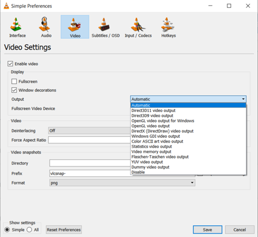
Task: Select the Video preferences cone icon
Action: click(x=75, y=25)
